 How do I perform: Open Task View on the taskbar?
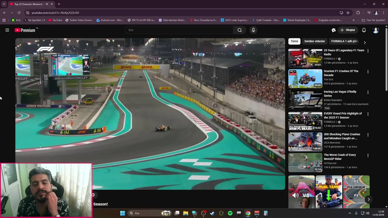pos(177,213)
